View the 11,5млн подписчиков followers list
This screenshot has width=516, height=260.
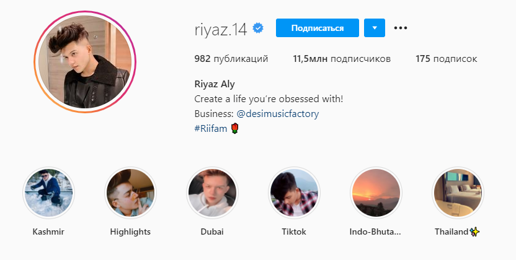point(342,59)
